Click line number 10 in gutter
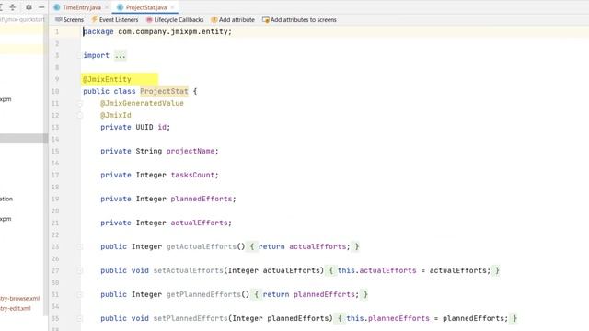The image size is (589, 331). point(55,91)
